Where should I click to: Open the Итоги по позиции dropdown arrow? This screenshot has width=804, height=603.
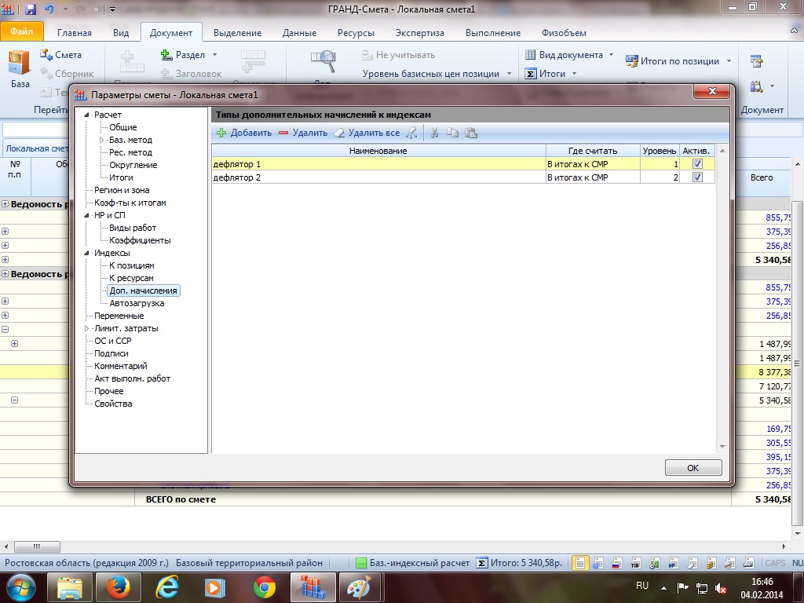point(729,61)
